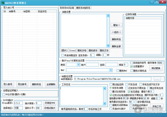167x117 pixels.
Task: Select 发好友消息 radio button
Action: coord(111,88)
